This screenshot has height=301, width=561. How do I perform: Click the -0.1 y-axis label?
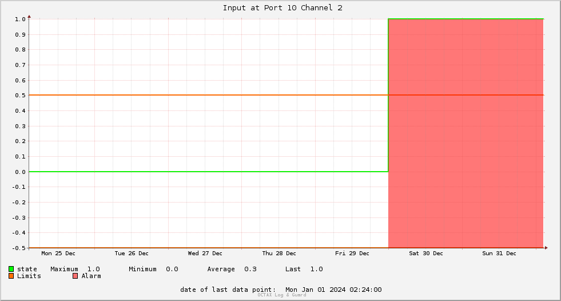19,187
